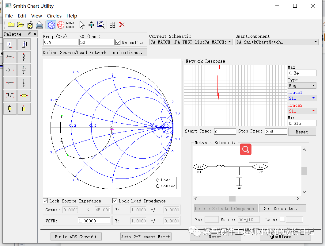Click the blue impedance Smith chart icon

coord(52,25)
